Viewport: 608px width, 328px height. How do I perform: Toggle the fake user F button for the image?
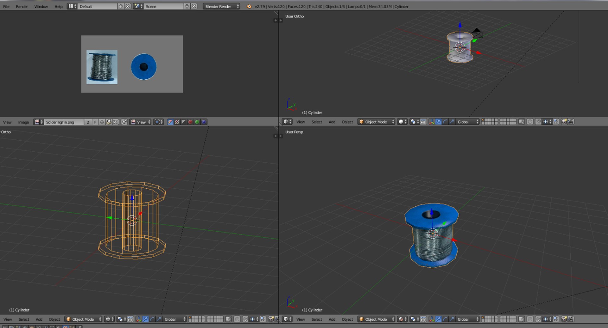[x=95, y=122]
